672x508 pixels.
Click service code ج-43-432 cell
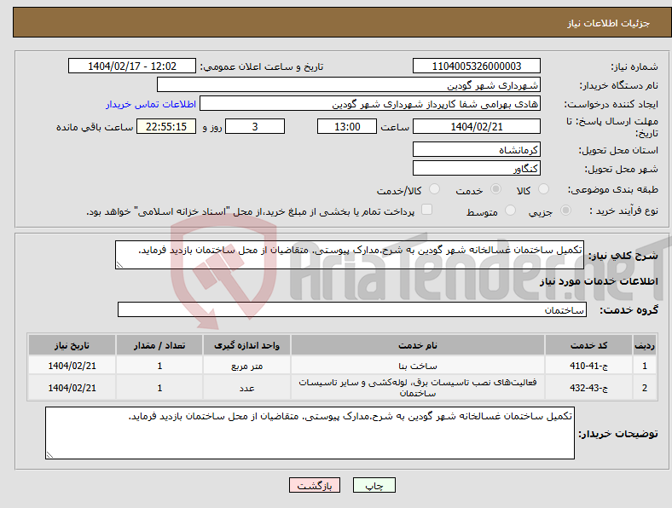click(x=589, y=388)
